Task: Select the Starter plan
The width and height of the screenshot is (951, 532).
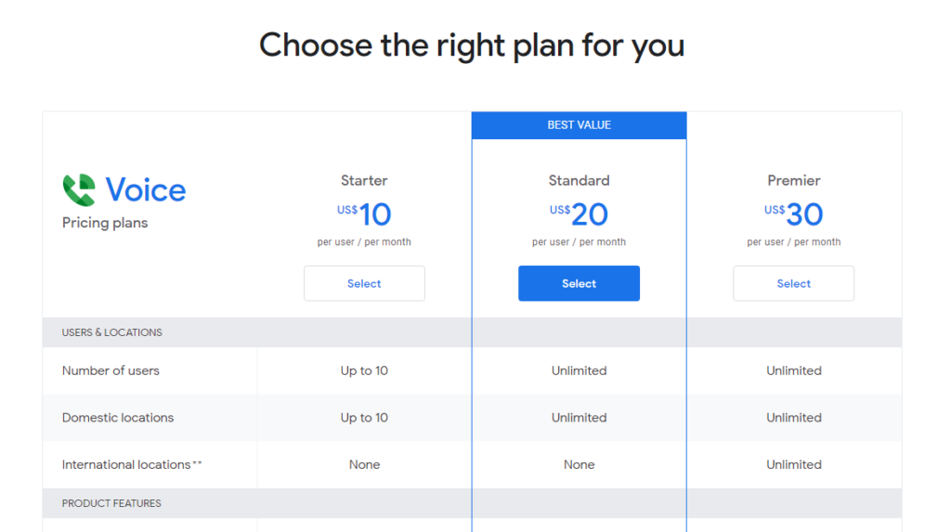Action: point(364,284)
